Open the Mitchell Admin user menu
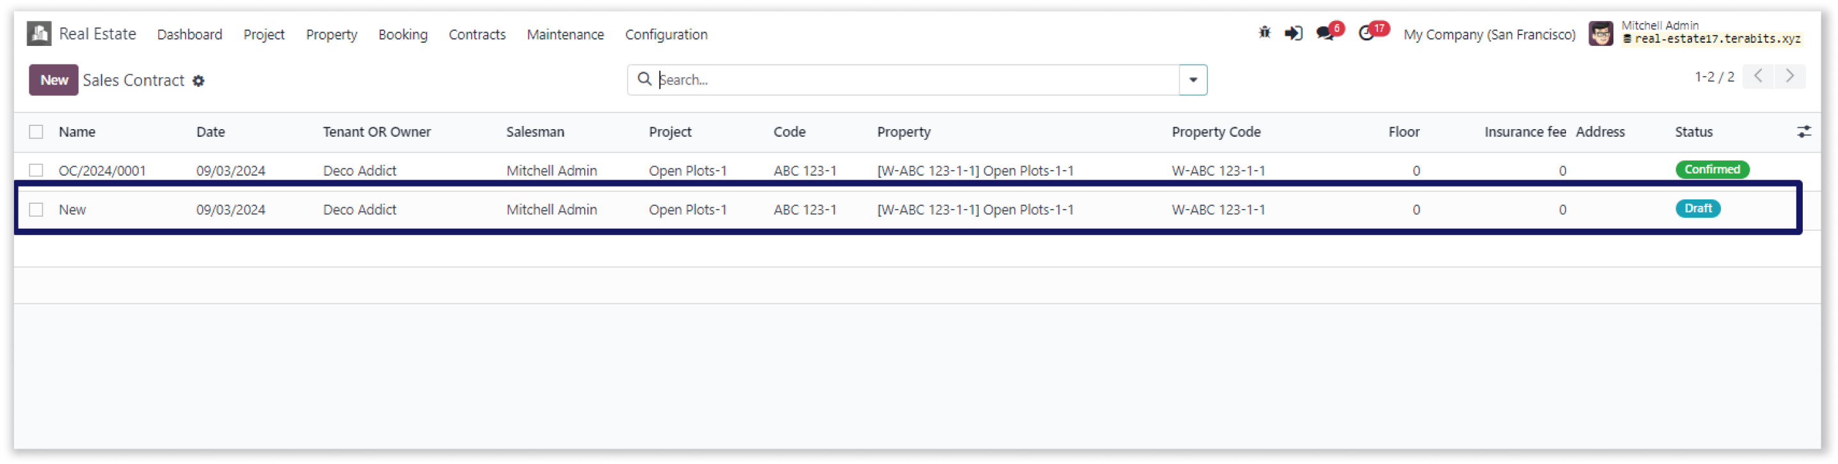Screen dimensions: 1838x464 click(x=1697, y=33)
